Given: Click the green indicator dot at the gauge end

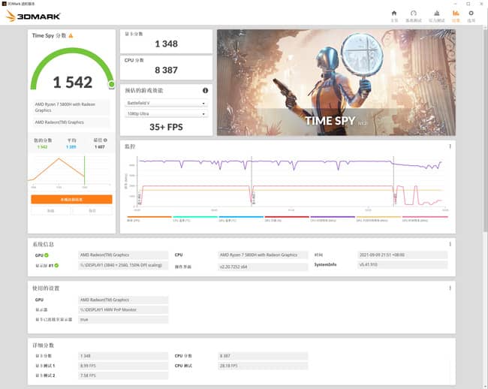Looking at the screenshot, I should pos(111,84).
